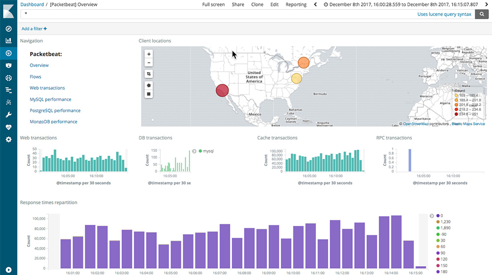The width and height of the screenshot is (492, 275).
Task: Open the PostgreSQL performance link
Action: point(55,110)
